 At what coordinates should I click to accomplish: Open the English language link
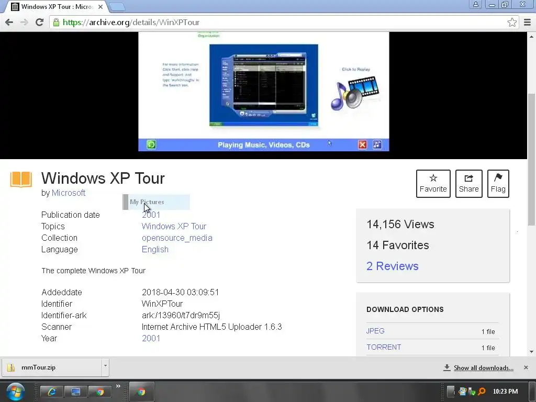[x=155, y=250]
